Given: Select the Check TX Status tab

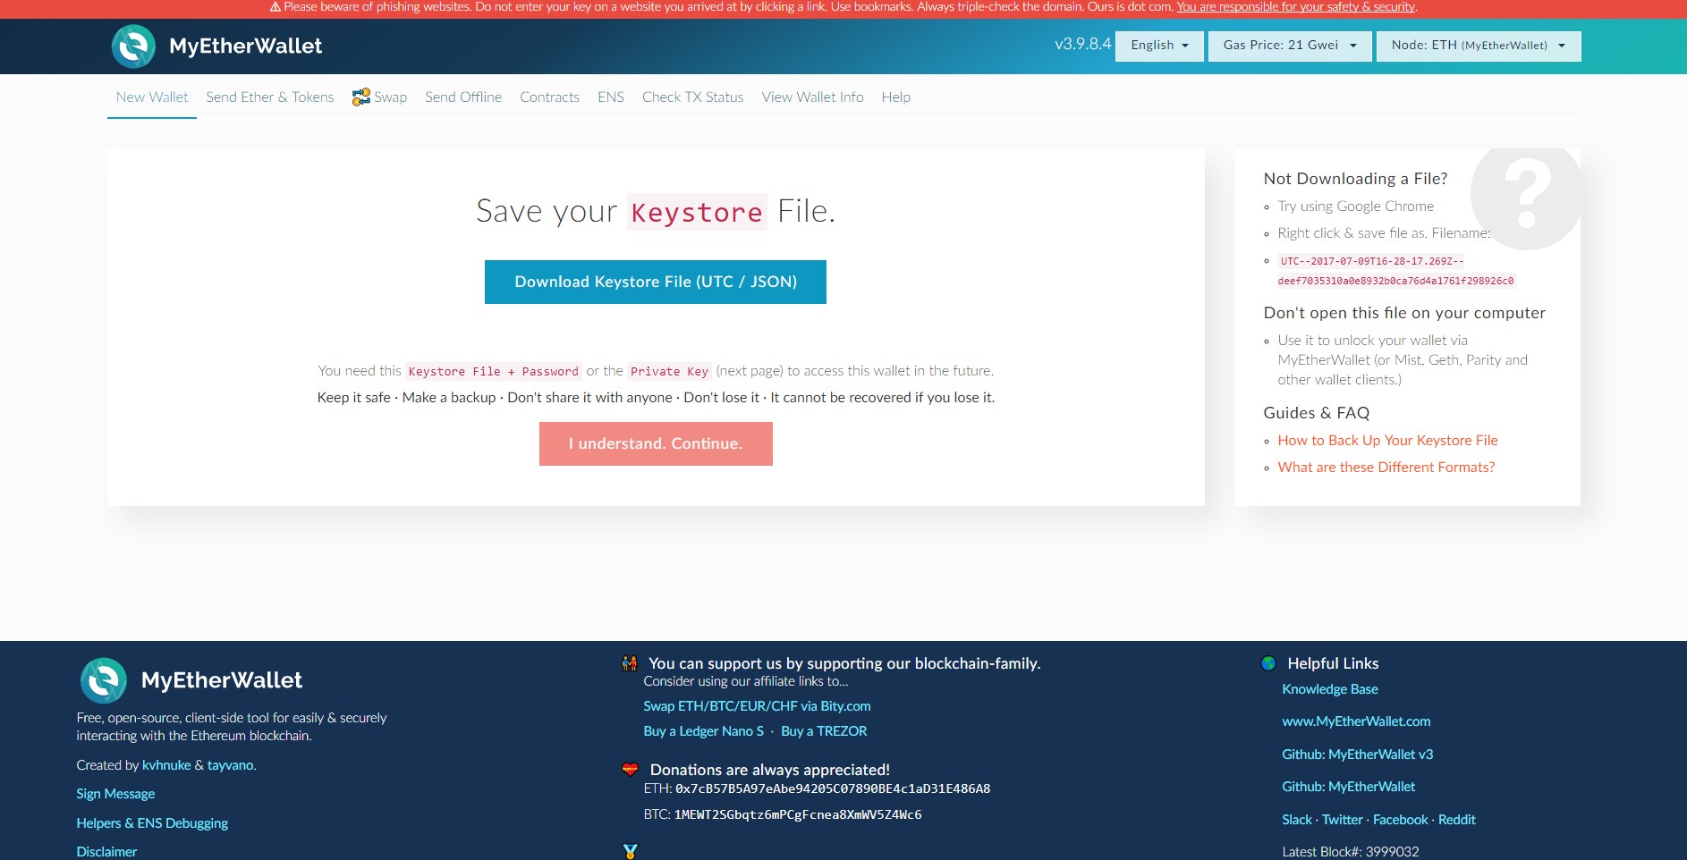Looking at the screenshot, I should (693, 97).
